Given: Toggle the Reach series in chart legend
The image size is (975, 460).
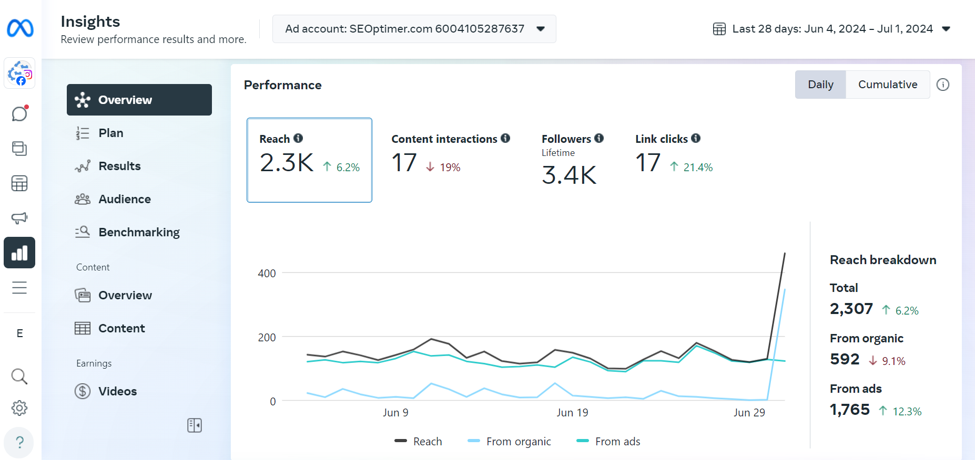Looking at the screenshot, I should pos(419,442).
